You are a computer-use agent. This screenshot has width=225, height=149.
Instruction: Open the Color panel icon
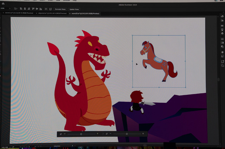[222, 16]
